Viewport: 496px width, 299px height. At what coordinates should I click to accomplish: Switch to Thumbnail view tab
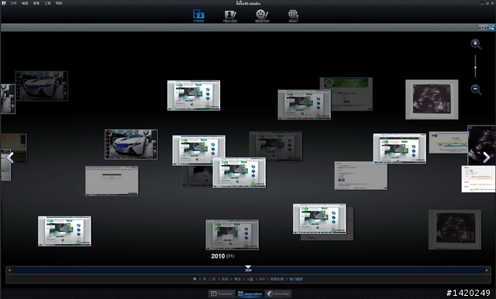pos(222,294)
